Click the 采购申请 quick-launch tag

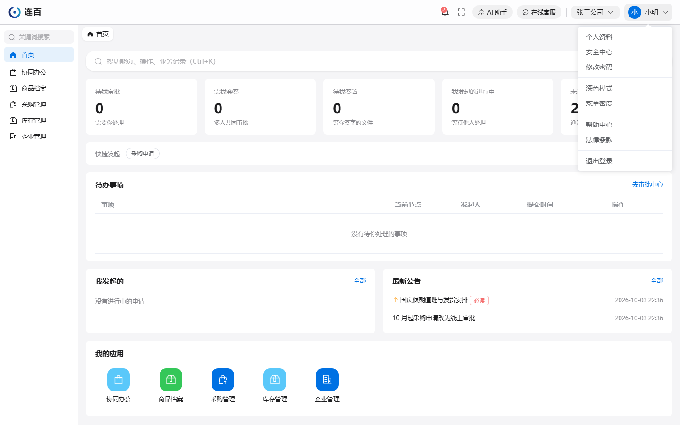[x=143, y=153]
